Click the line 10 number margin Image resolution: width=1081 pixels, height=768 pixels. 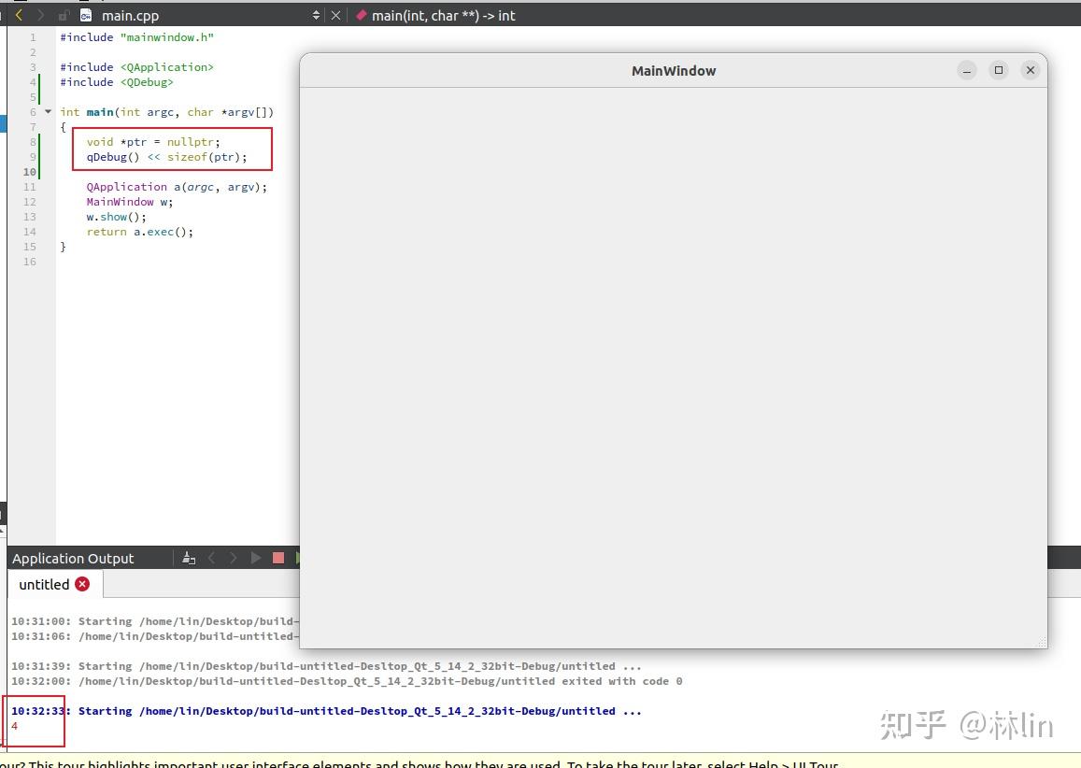(30, 172)
